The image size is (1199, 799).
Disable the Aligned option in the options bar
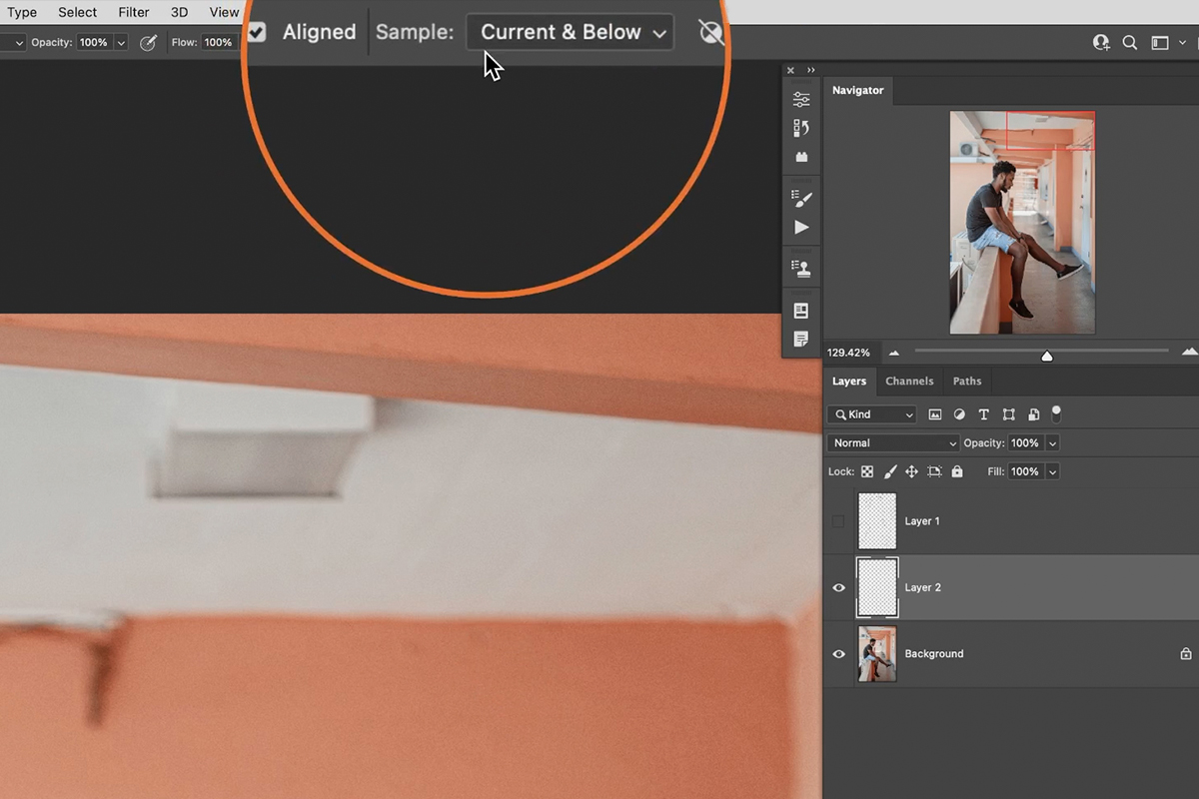click(x=257, y=32)
